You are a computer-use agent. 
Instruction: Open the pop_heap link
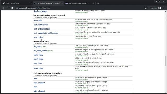coord(38,63)
